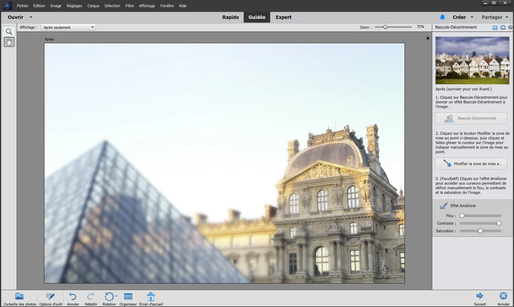Image resolution: width=514 pixels, height=307 pixels.
Task: Expand the Créer dropdown arrow
Action: pos(472,18)
